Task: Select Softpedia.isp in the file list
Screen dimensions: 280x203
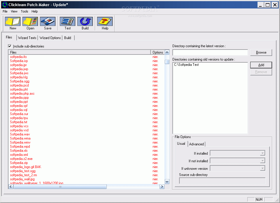Action: tap(19, 61)
